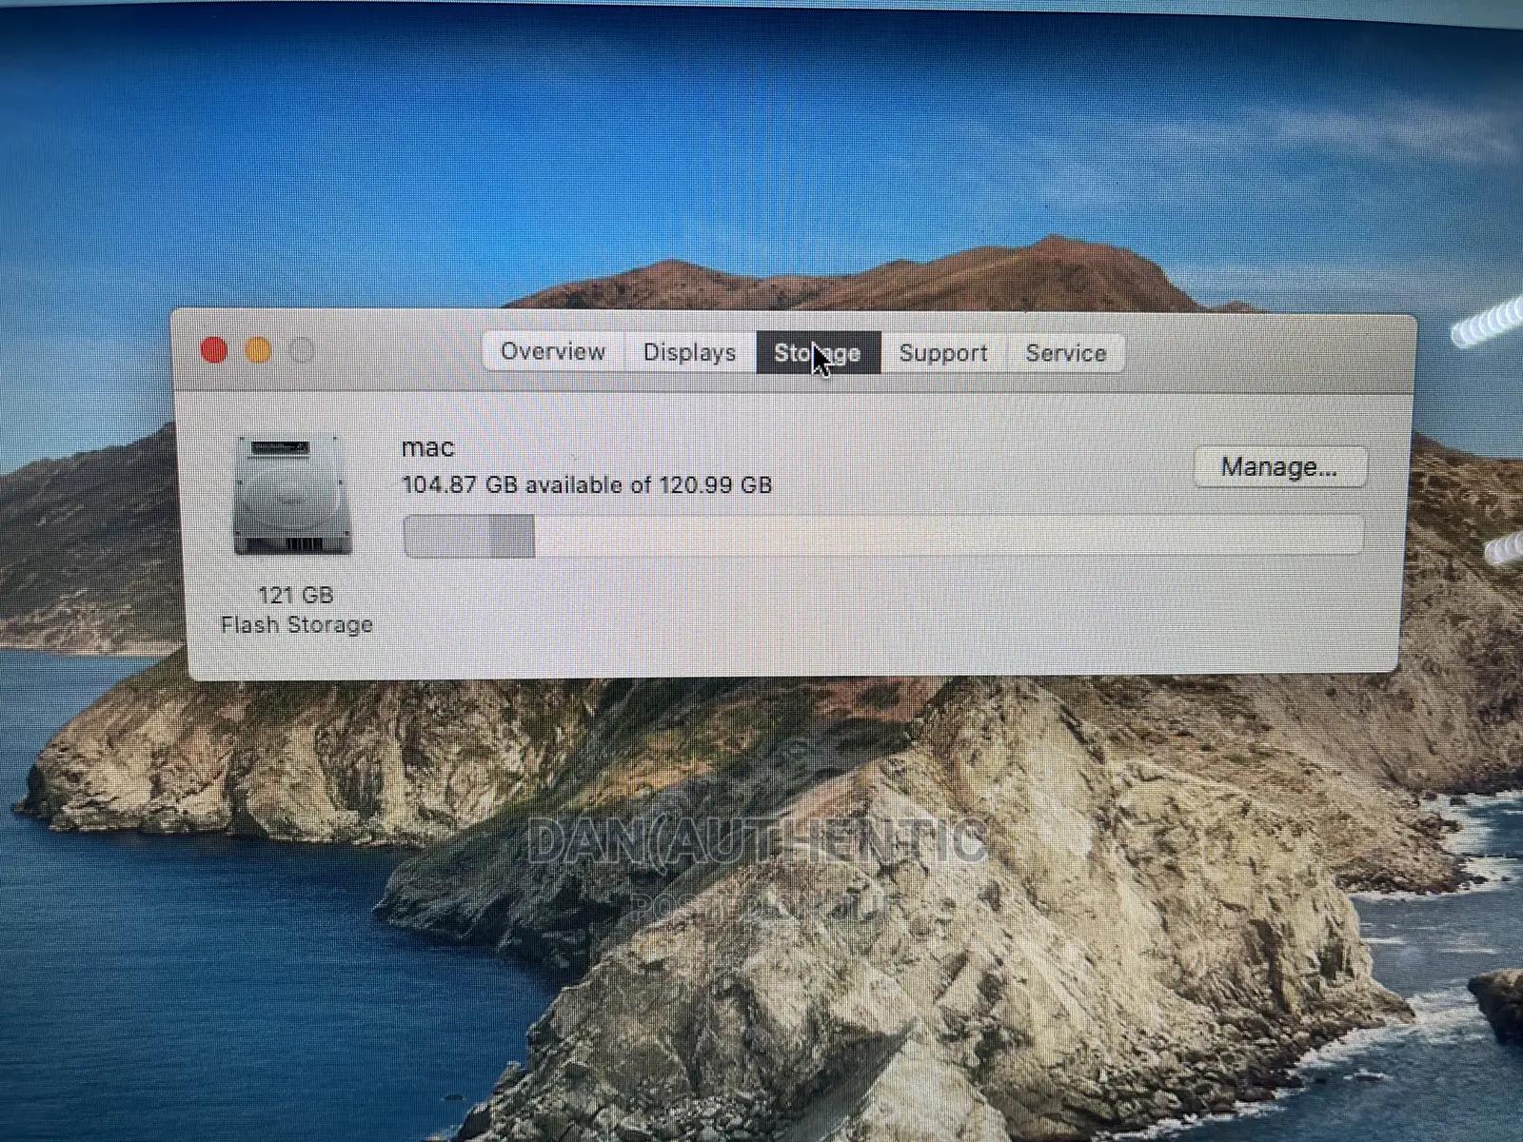Open the Service tab

[x=1066, y=353]
